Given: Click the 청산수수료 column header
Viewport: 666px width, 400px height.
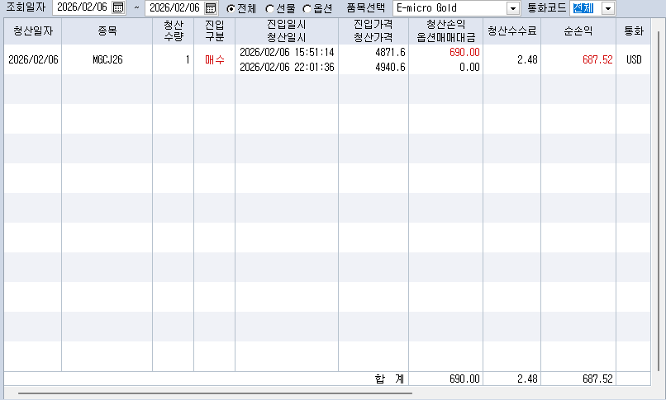Looking at the screenshot, I should (x=511, y=31).
